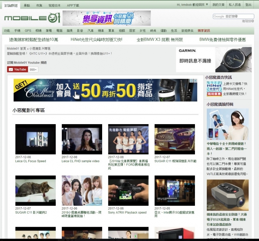
Task: Open BMW免費健檢與零件優惠 promo link
Action: pos(223,40)
